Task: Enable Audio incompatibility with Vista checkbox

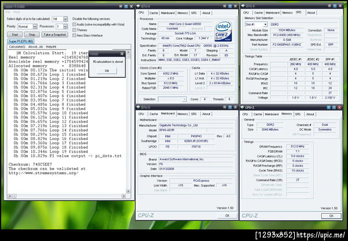Action: pos(74,24)
